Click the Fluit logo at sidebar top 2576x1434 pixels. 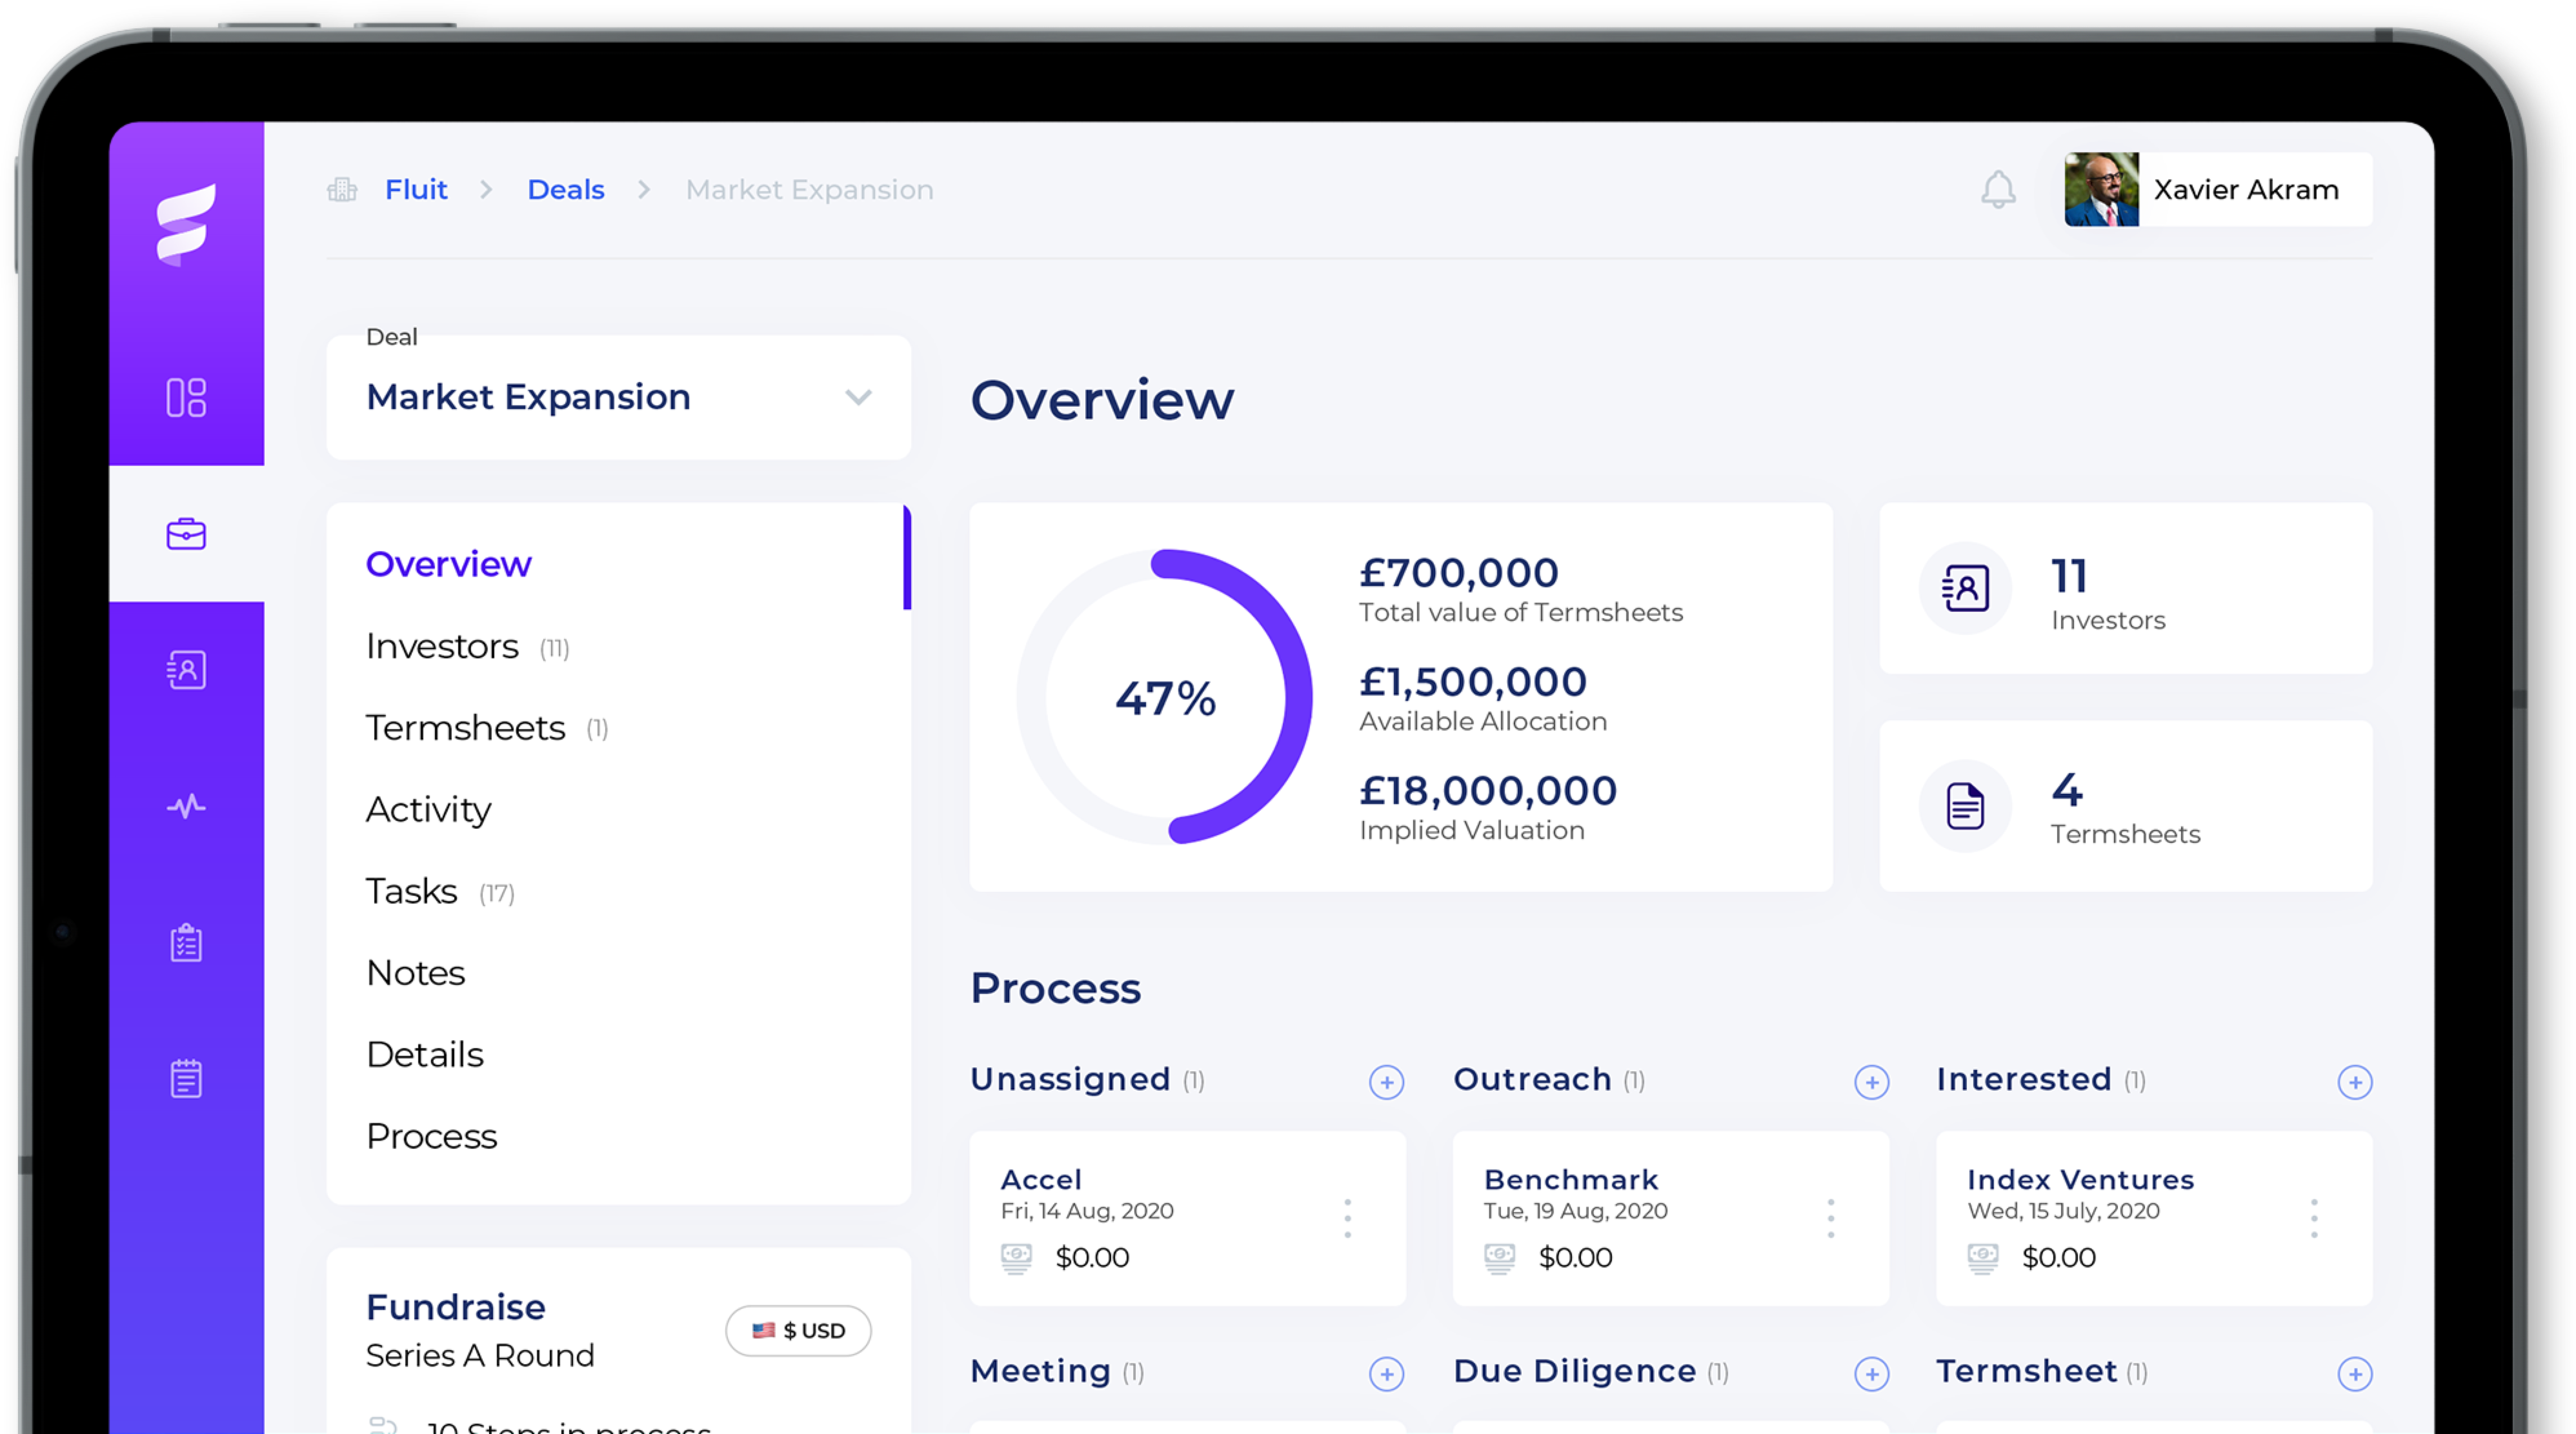[x=186, y=224]
